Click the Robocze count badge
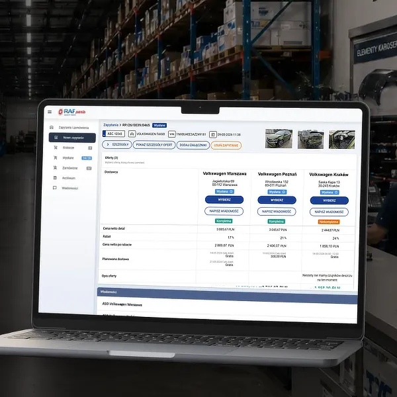The height and width of the screenshot is (397, 397). [90, 148]
